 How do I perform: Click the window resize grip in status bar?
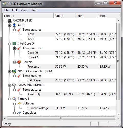pyautogui.click(x=119, y=124)
